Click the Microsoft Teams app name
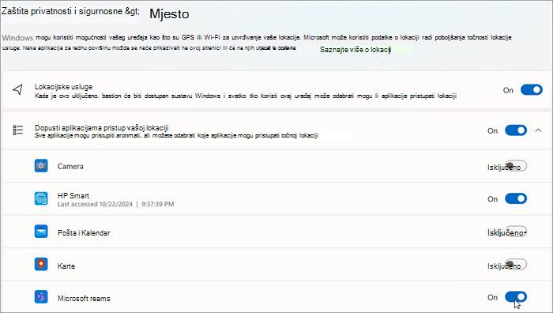Image resolution: width=553 pixels, height=313 pixels. tap(84, 299)
